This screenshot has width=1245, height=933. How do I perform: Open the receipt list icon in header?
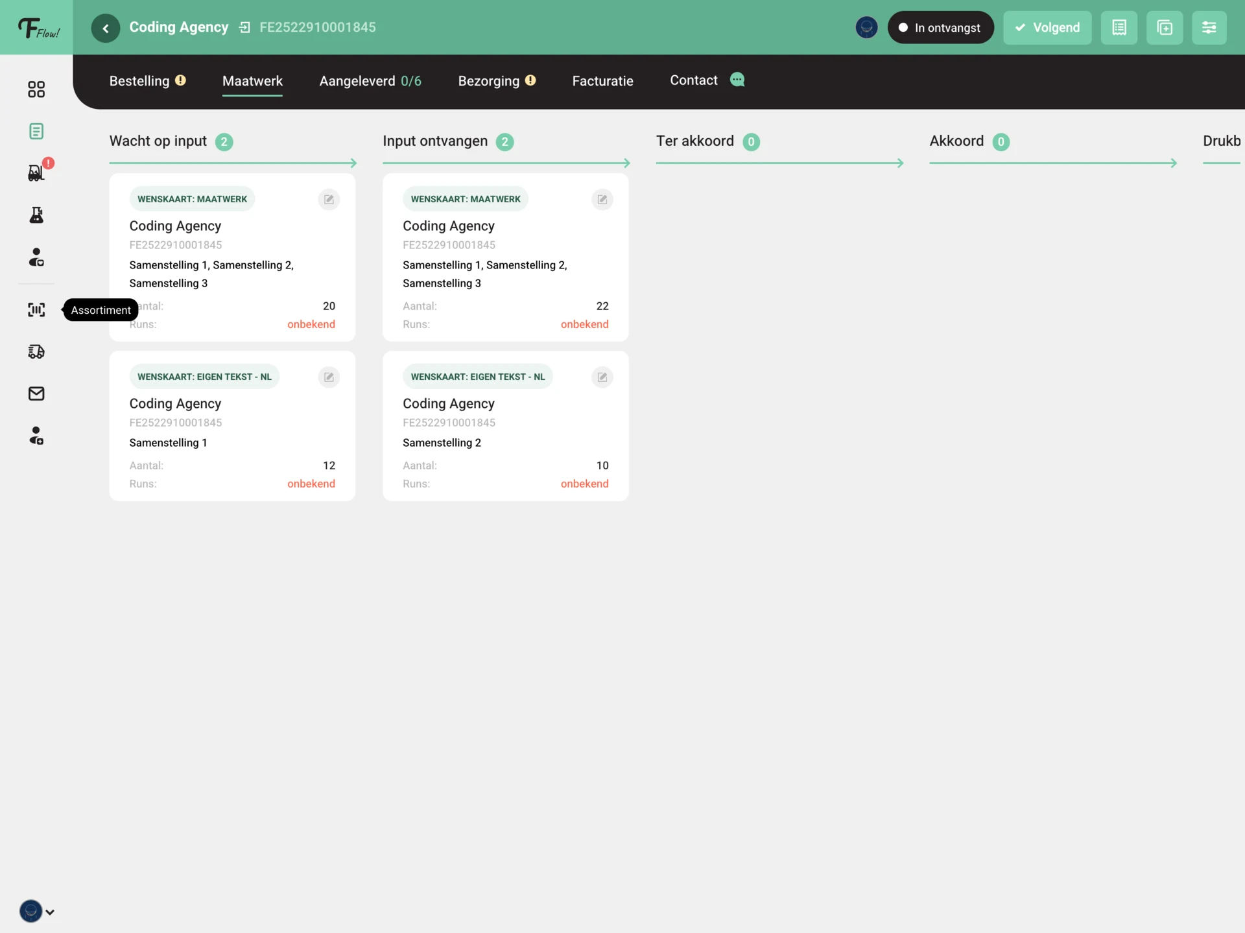(1119, 27)
